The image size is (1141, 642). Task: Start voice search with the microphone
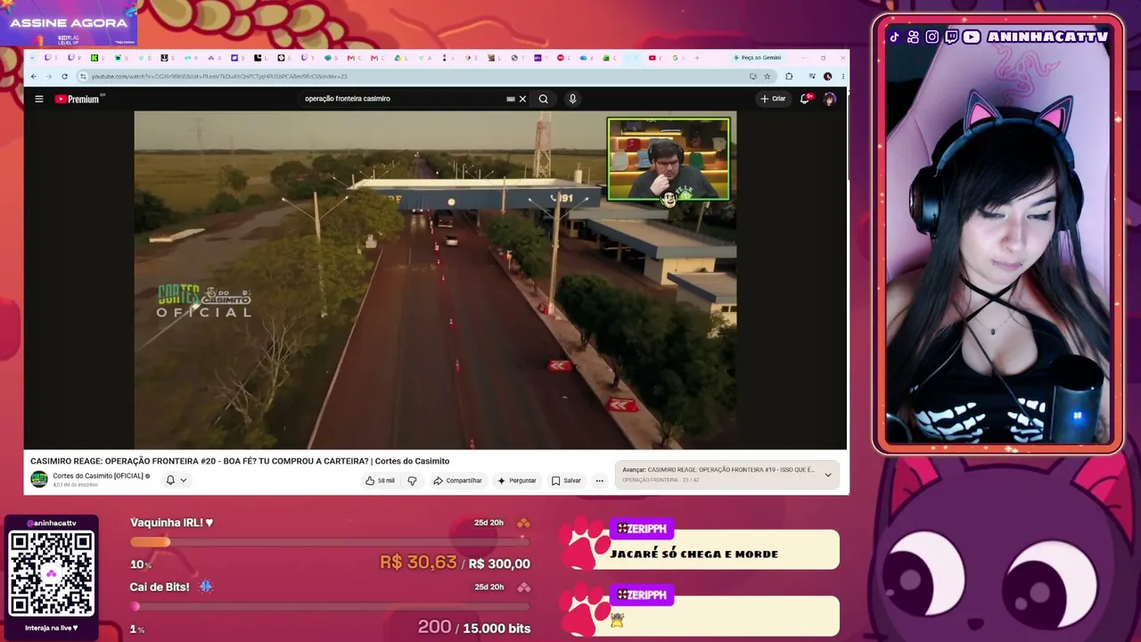click(572, 99)
